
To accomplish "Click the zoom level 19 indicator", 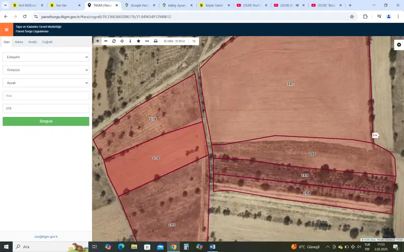I will click(x=194, y=41).
